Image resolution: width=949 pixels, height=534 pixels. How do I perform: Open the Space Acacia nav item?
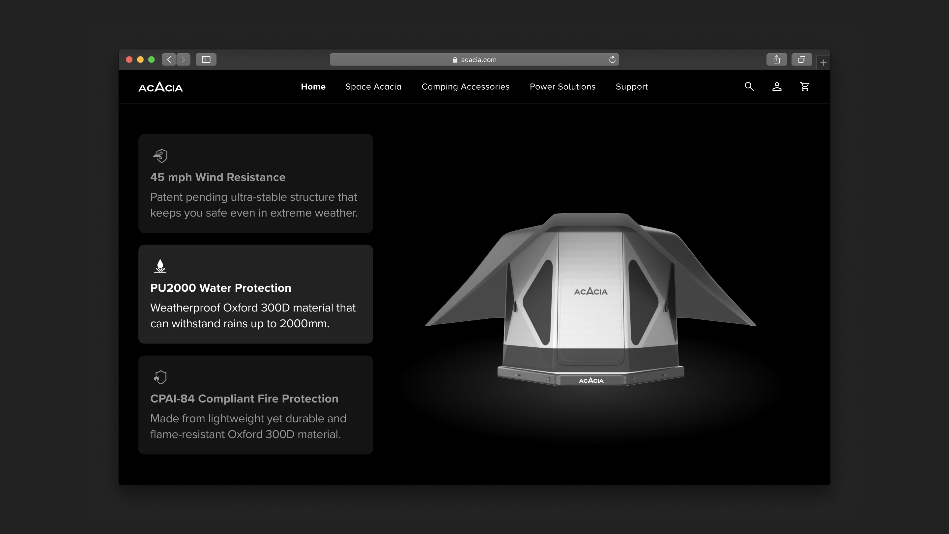373,87
